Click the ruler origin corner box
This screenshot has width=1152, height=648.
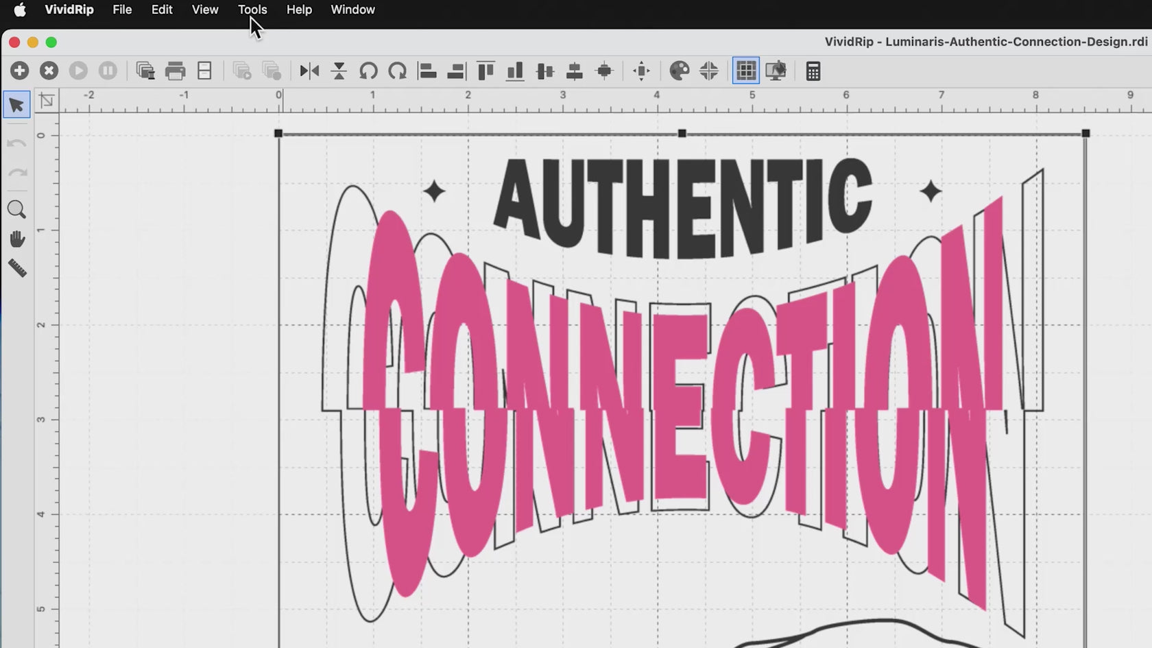click(47, 101)
